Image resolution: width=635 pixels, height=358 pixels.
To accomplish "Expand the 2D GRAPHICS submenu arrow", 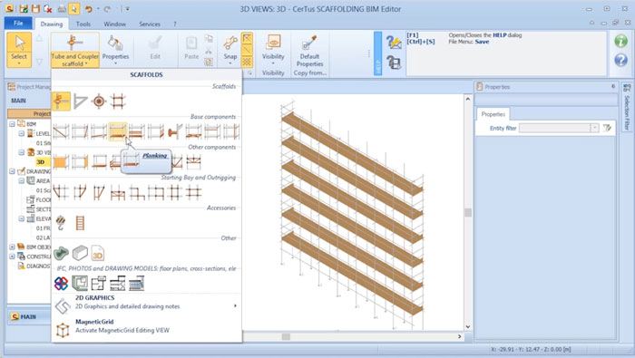I will (x=235, y=305).
